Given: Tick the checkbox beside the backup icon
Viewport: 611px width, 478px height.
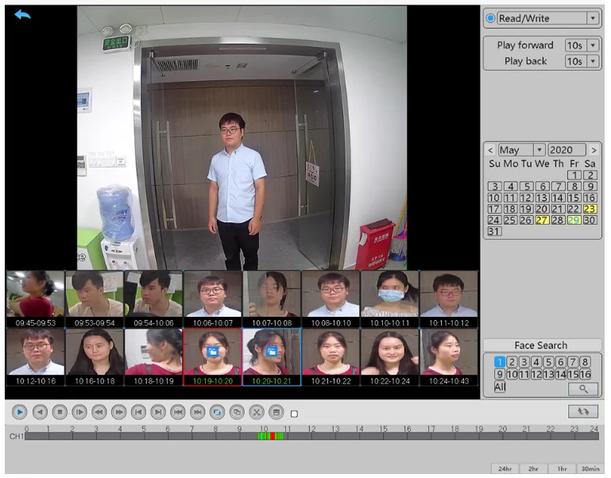Looking at the screenshot, I should pos(294,414).
